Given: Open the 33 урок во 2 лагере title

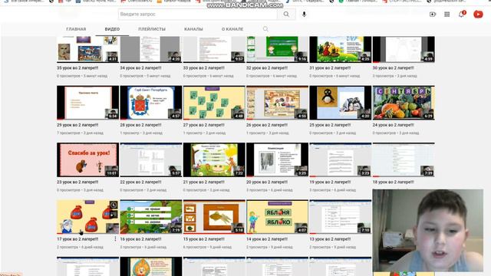Looking at the screenshot, I should coord(204,68).
